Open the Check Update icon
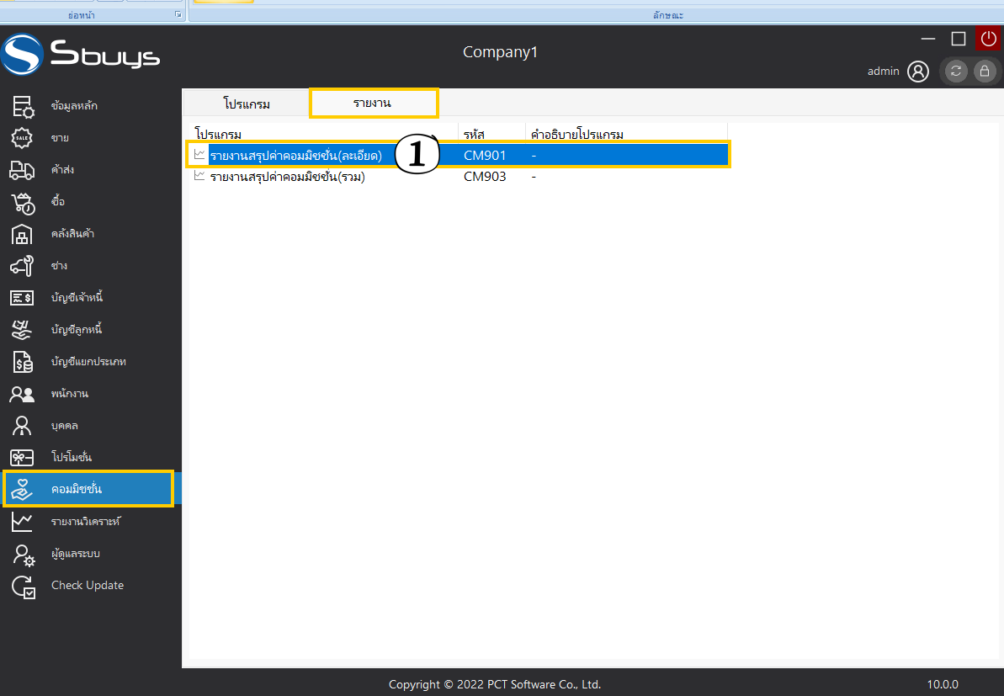1004x696 pixels. 22,587
